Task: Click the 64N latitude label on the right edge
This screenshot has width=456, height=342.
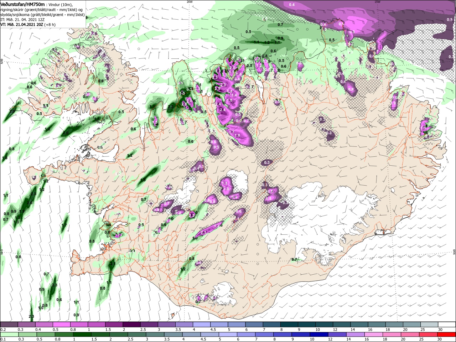Action: [454, 252]
